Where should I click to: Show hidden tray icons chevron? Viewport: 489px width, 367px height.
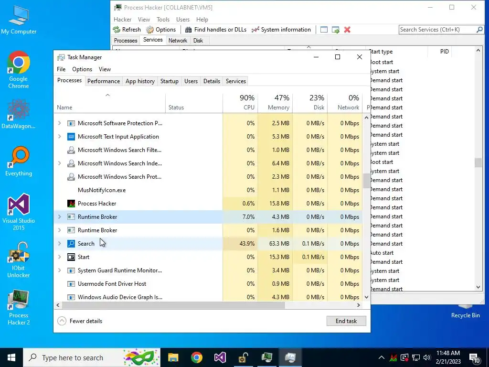click(382, 357)
